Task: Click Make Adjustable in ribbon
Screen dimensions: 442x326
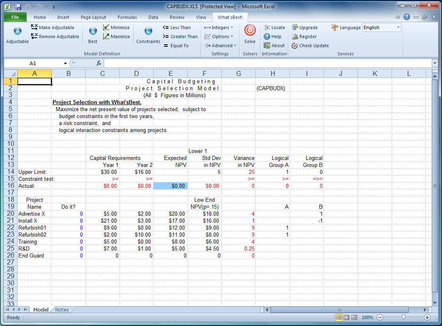Action: (x=53, y=27)
